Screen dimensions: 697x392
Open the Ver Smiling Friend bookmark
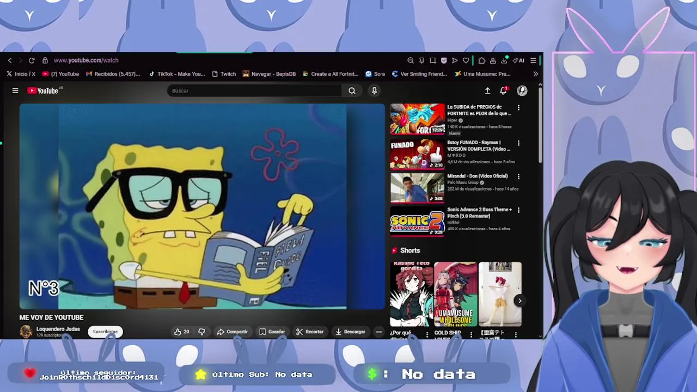point(419,74)
